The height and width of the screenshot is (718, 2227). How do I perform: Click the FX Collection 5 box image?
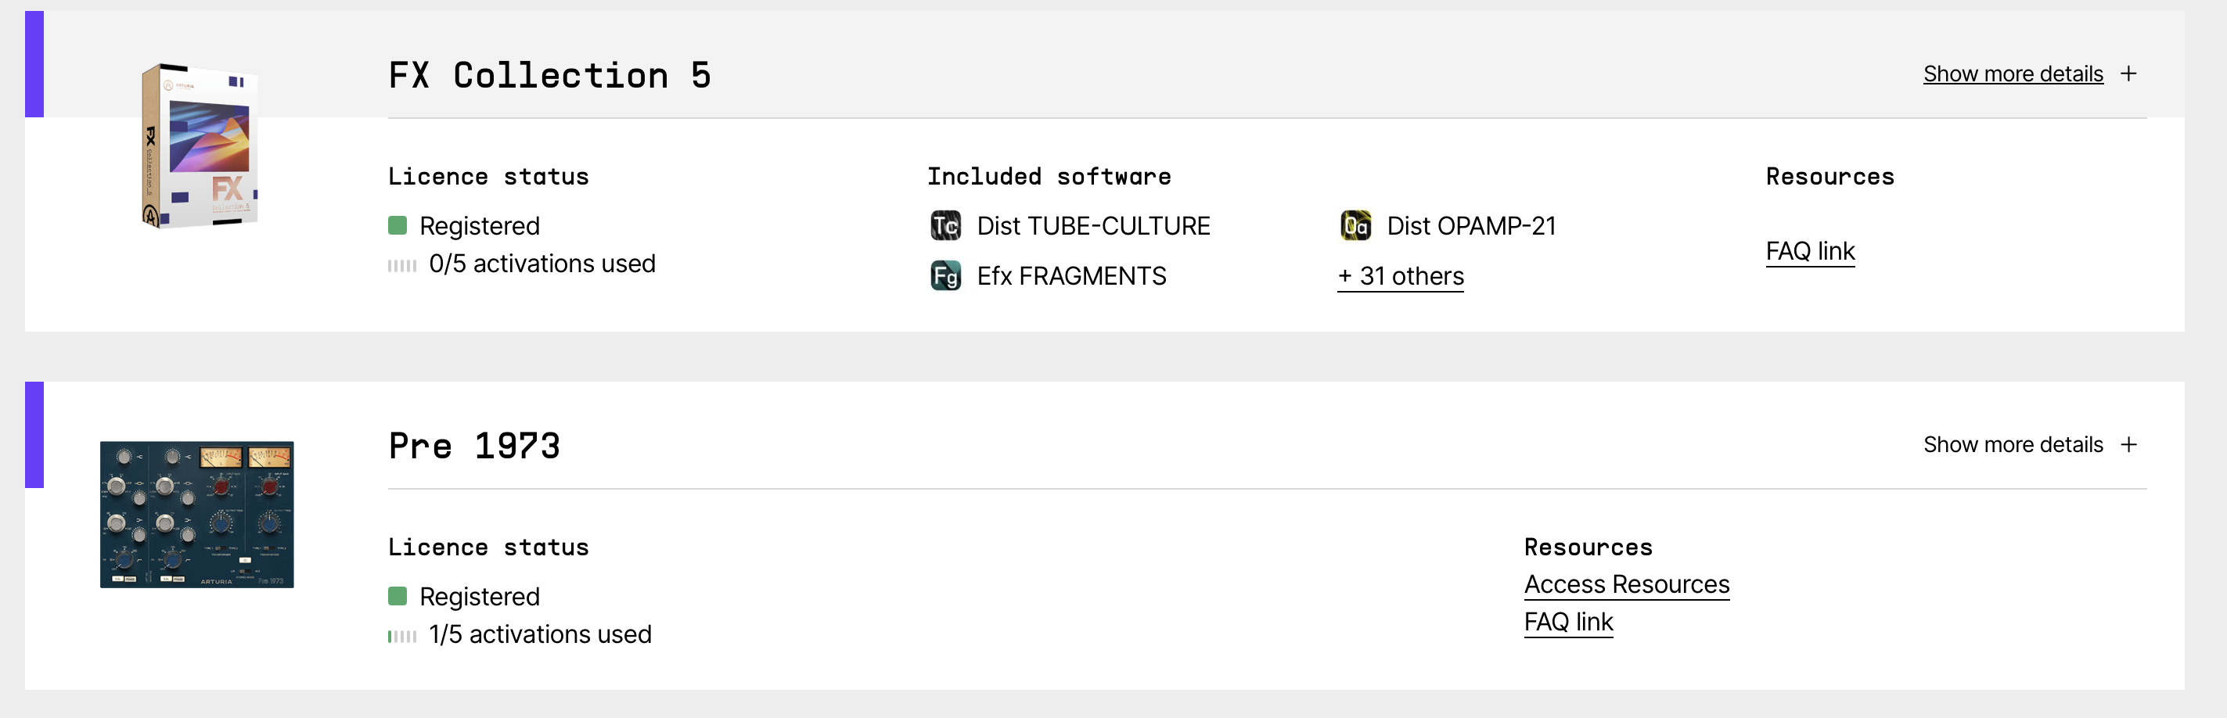tap(200, 145)
